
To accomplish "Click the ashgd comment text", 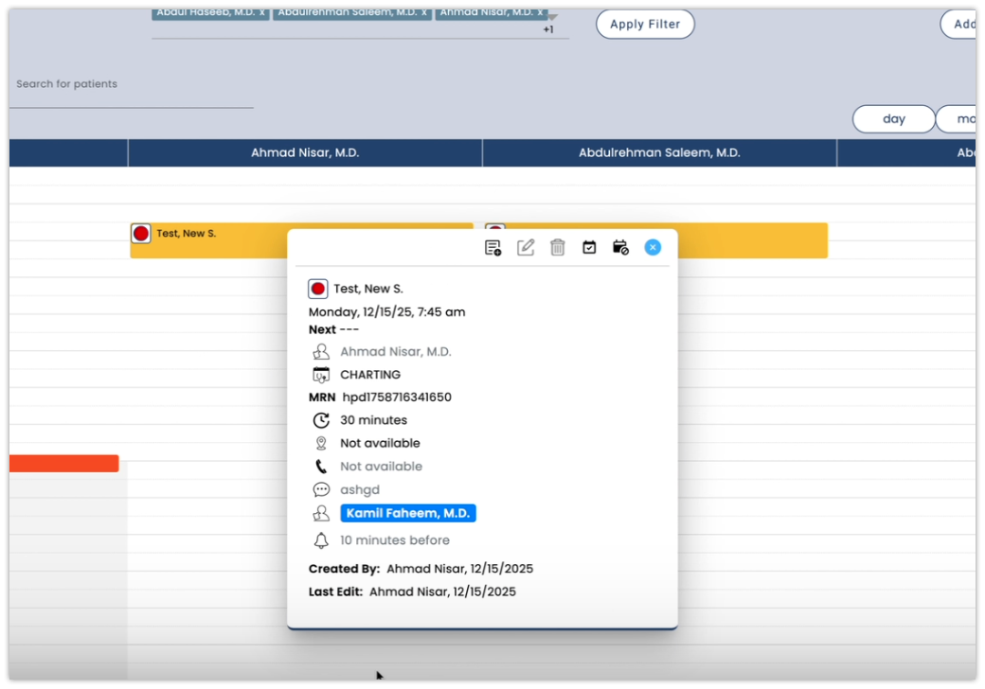I will click(360, 489).
